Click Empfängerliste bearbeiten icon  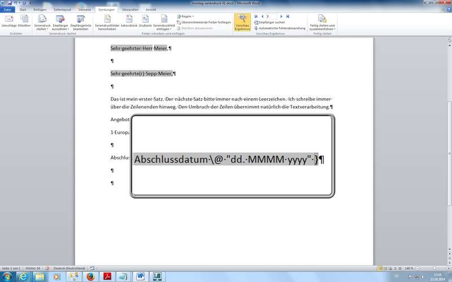(x=80, y=23)
